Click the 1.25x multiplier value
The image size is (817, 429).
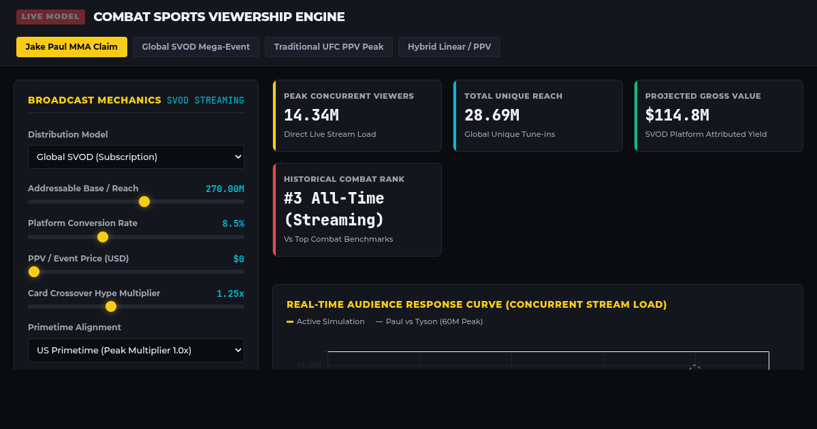(230, 293)
